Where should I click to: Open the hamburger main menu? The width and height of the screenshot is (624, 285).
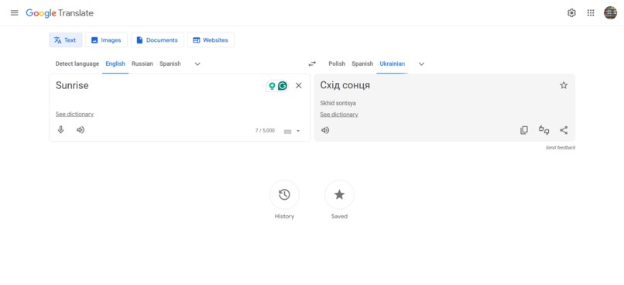pos(15,12)
